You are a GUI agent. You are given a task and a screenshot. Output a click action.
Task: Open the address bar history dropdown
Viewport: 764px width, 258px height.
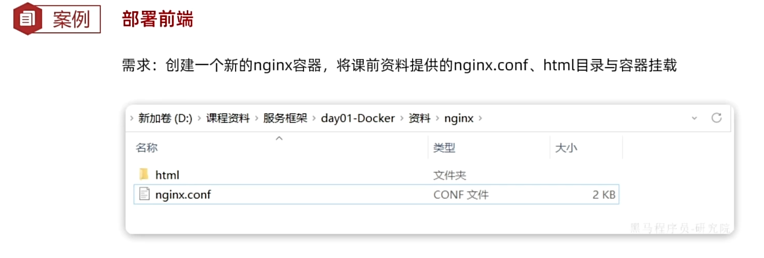coord(694,118)
